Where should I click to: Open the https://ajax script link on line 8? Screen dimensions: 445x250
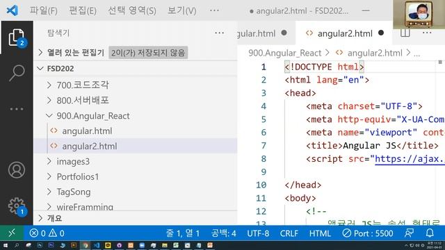click(410, 159)
